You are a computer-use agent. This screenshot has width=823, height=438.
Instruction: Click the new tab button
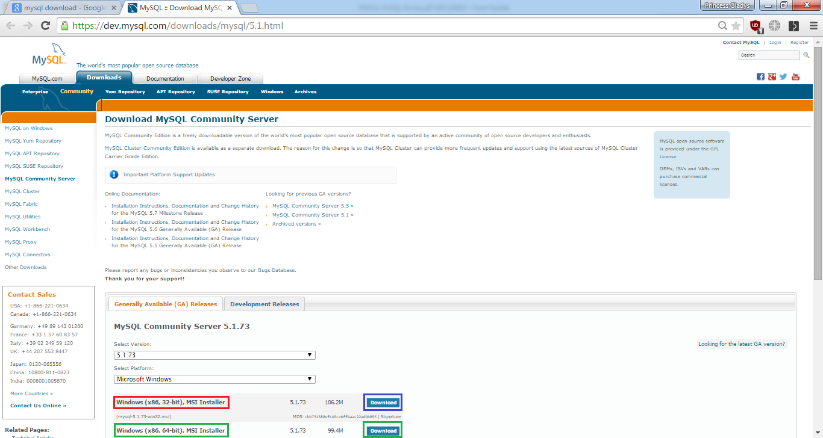pos(249,8)
